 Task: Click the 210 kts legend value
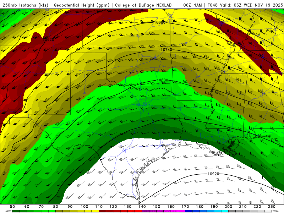[x=243, y=207]
